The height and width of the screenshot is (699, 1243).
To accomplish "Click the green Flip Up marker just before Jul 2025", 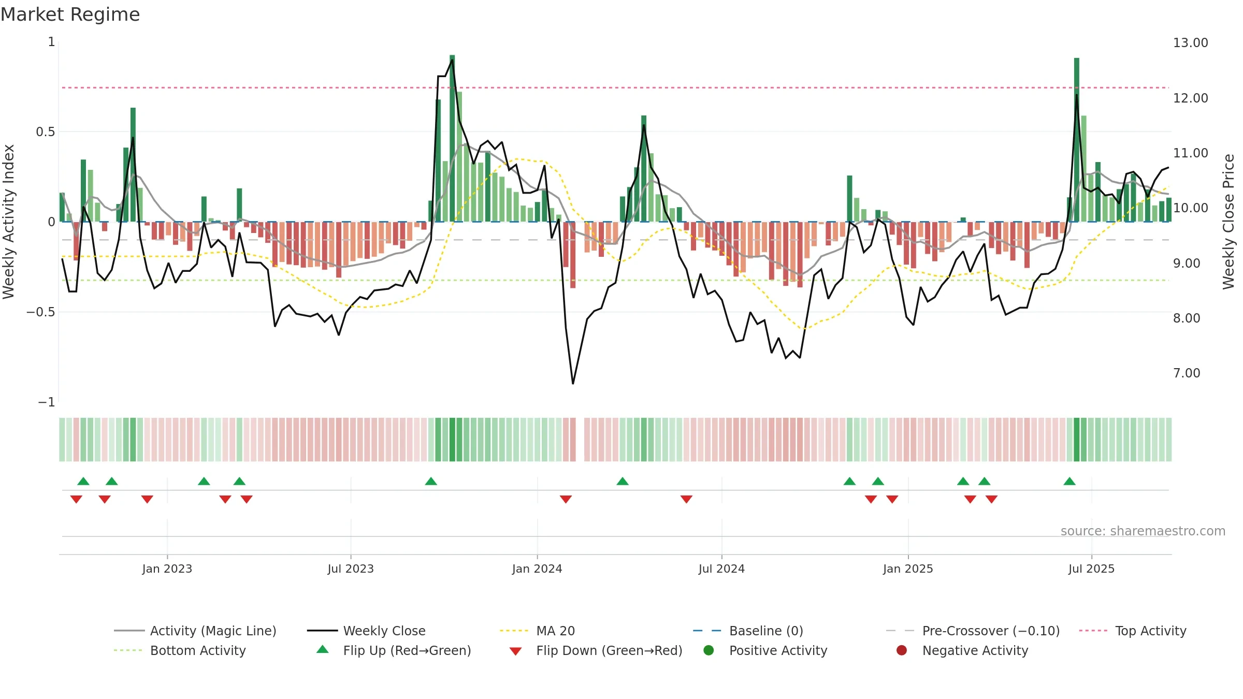I will 1069,482.
